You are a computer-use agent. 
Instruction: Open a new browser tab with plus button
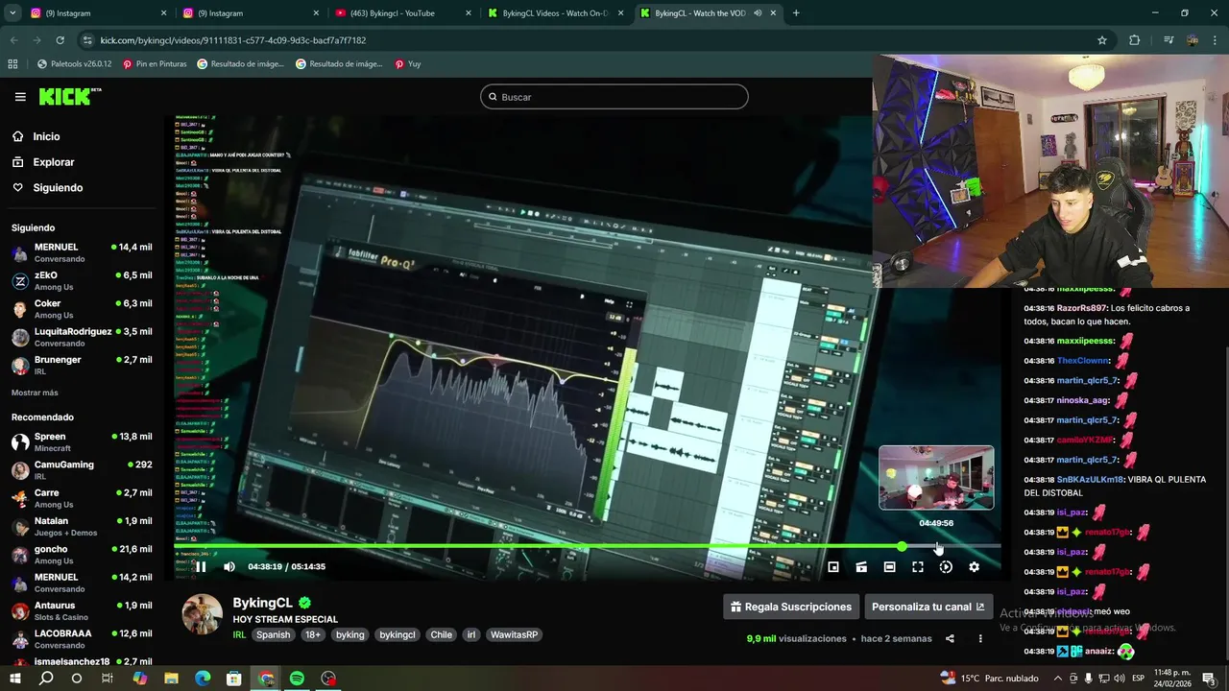click(796, 13)
